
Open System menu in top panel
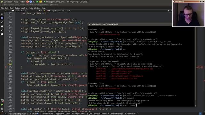22,2
